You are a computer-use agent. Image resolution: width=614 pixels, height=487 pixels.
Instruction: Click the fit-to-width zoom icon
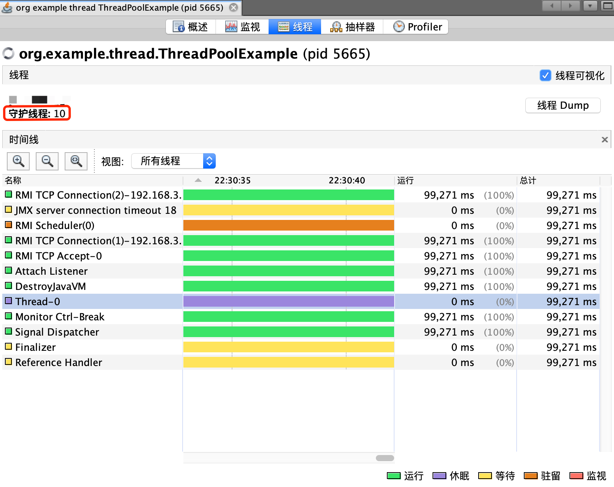[76, 161]
